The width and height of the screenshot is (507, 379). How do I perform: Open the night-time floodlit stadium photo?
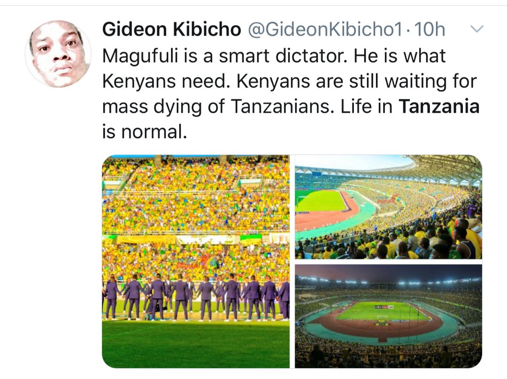point(388,316)
